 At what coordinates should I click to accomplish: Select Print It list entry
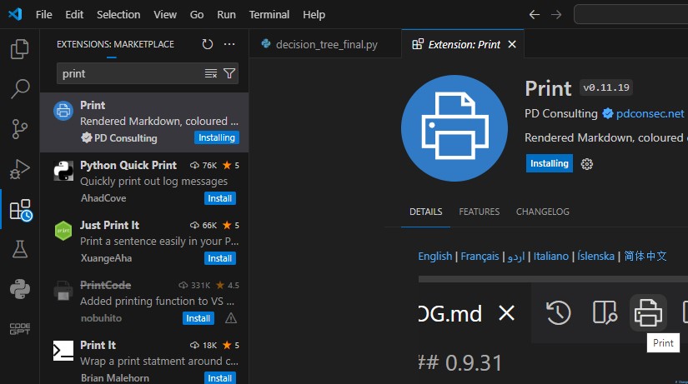click(x=144, y=358)
